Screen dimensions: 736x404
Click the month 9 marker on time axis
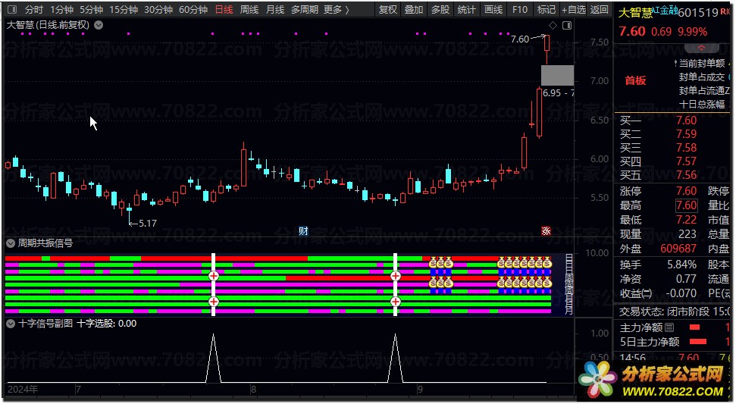click(420, 390)
